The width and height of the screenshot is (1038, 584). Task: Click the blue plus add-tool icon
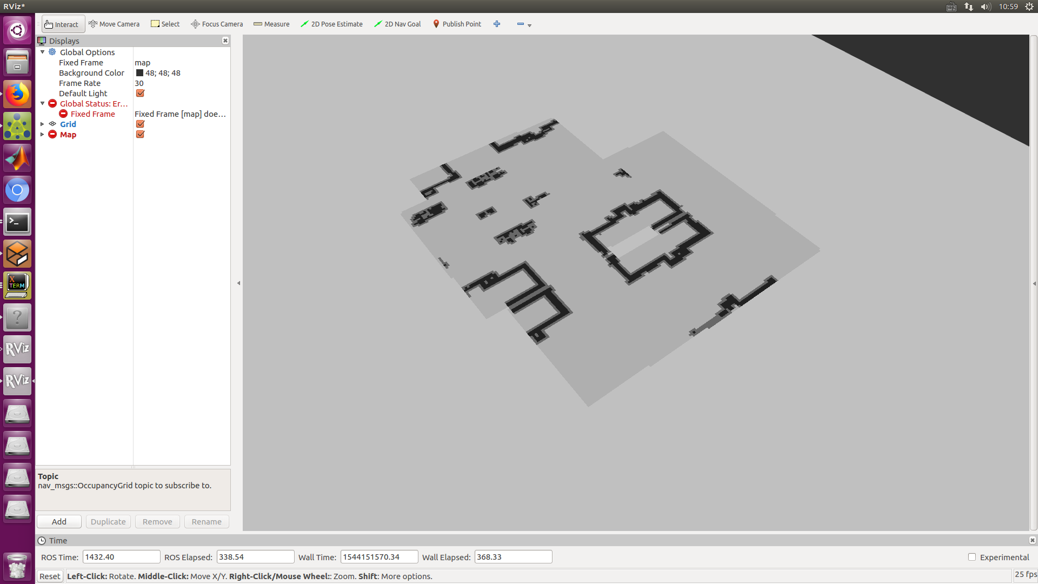497,24
